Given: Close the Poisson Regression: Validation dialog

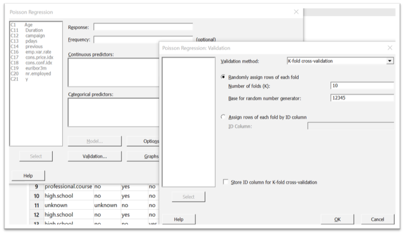Looking at the screenshot, I should [390, 48].
